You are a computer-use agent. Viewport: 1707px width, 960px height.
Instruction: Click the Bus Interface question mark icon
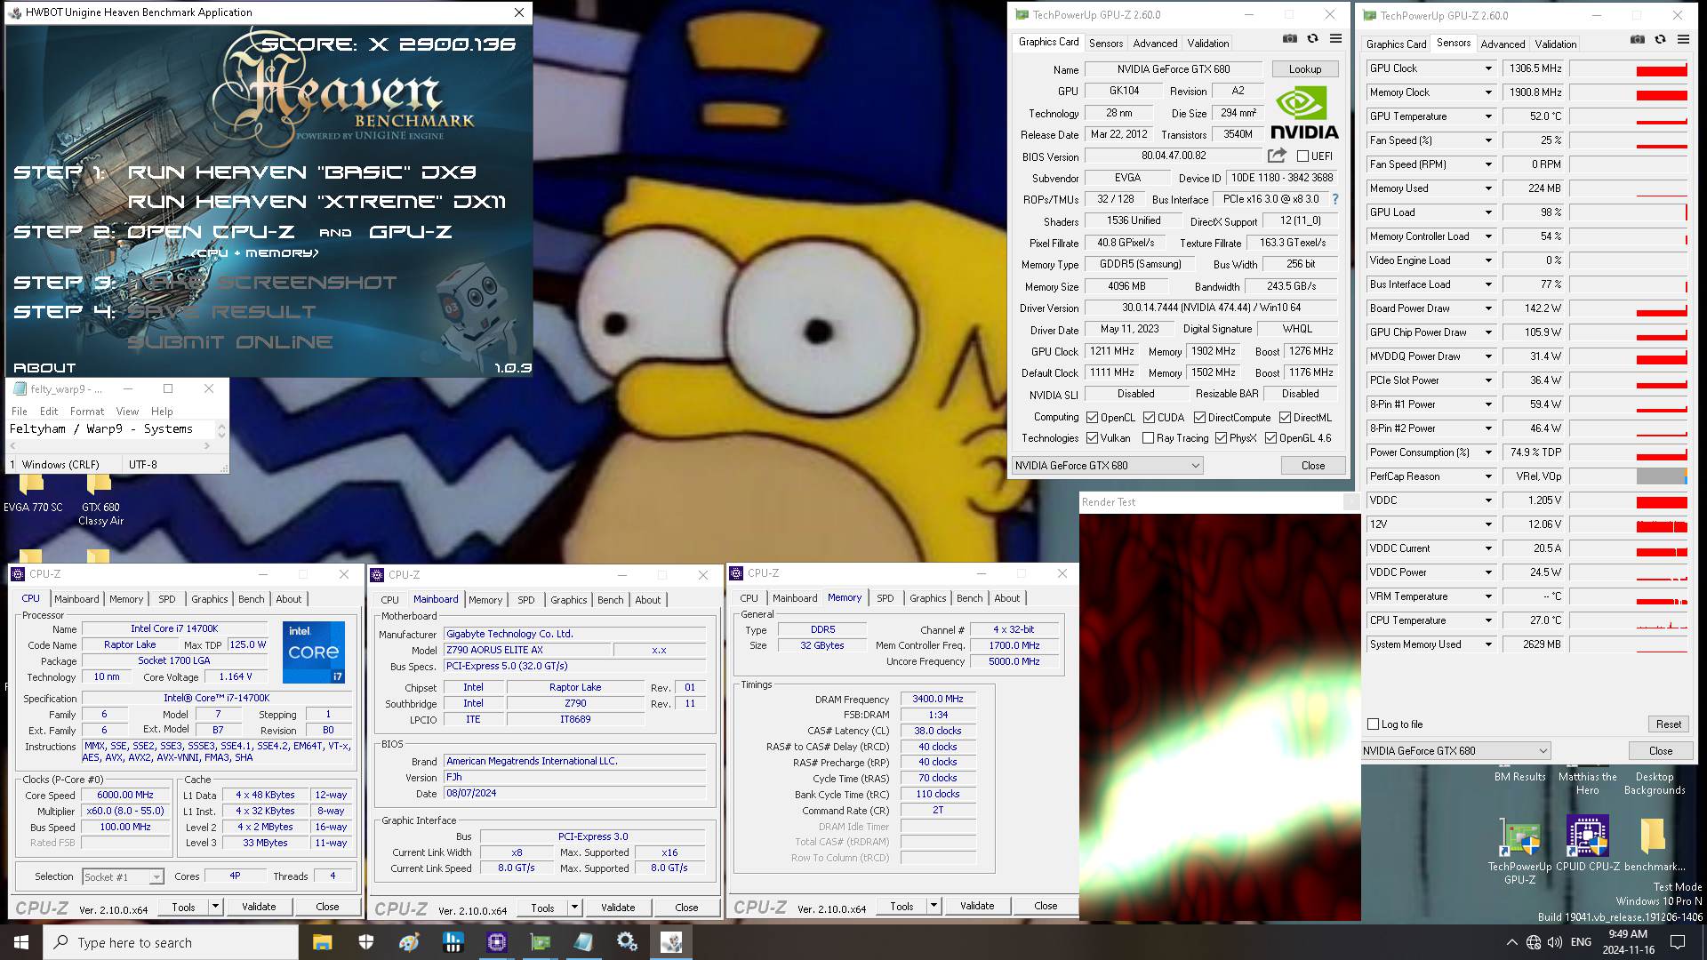click(x=1334, y=199)
